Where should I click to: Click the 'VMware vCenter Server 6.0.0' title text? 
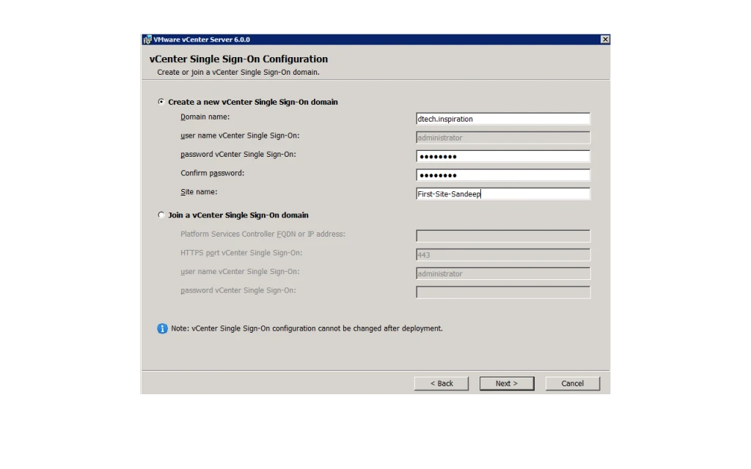pyautogui.click(x=202, y=40)
